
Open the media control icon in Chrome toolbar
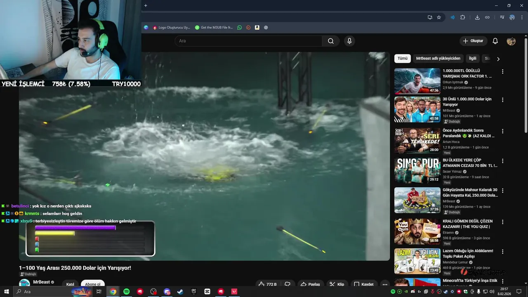[502, 17]
